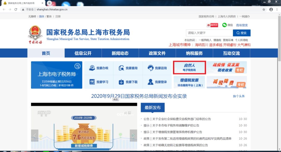The image size is (281, 152).
Task: Click the 我要登录 user icon
Action: pyautogui.click(x=151, y=82)
